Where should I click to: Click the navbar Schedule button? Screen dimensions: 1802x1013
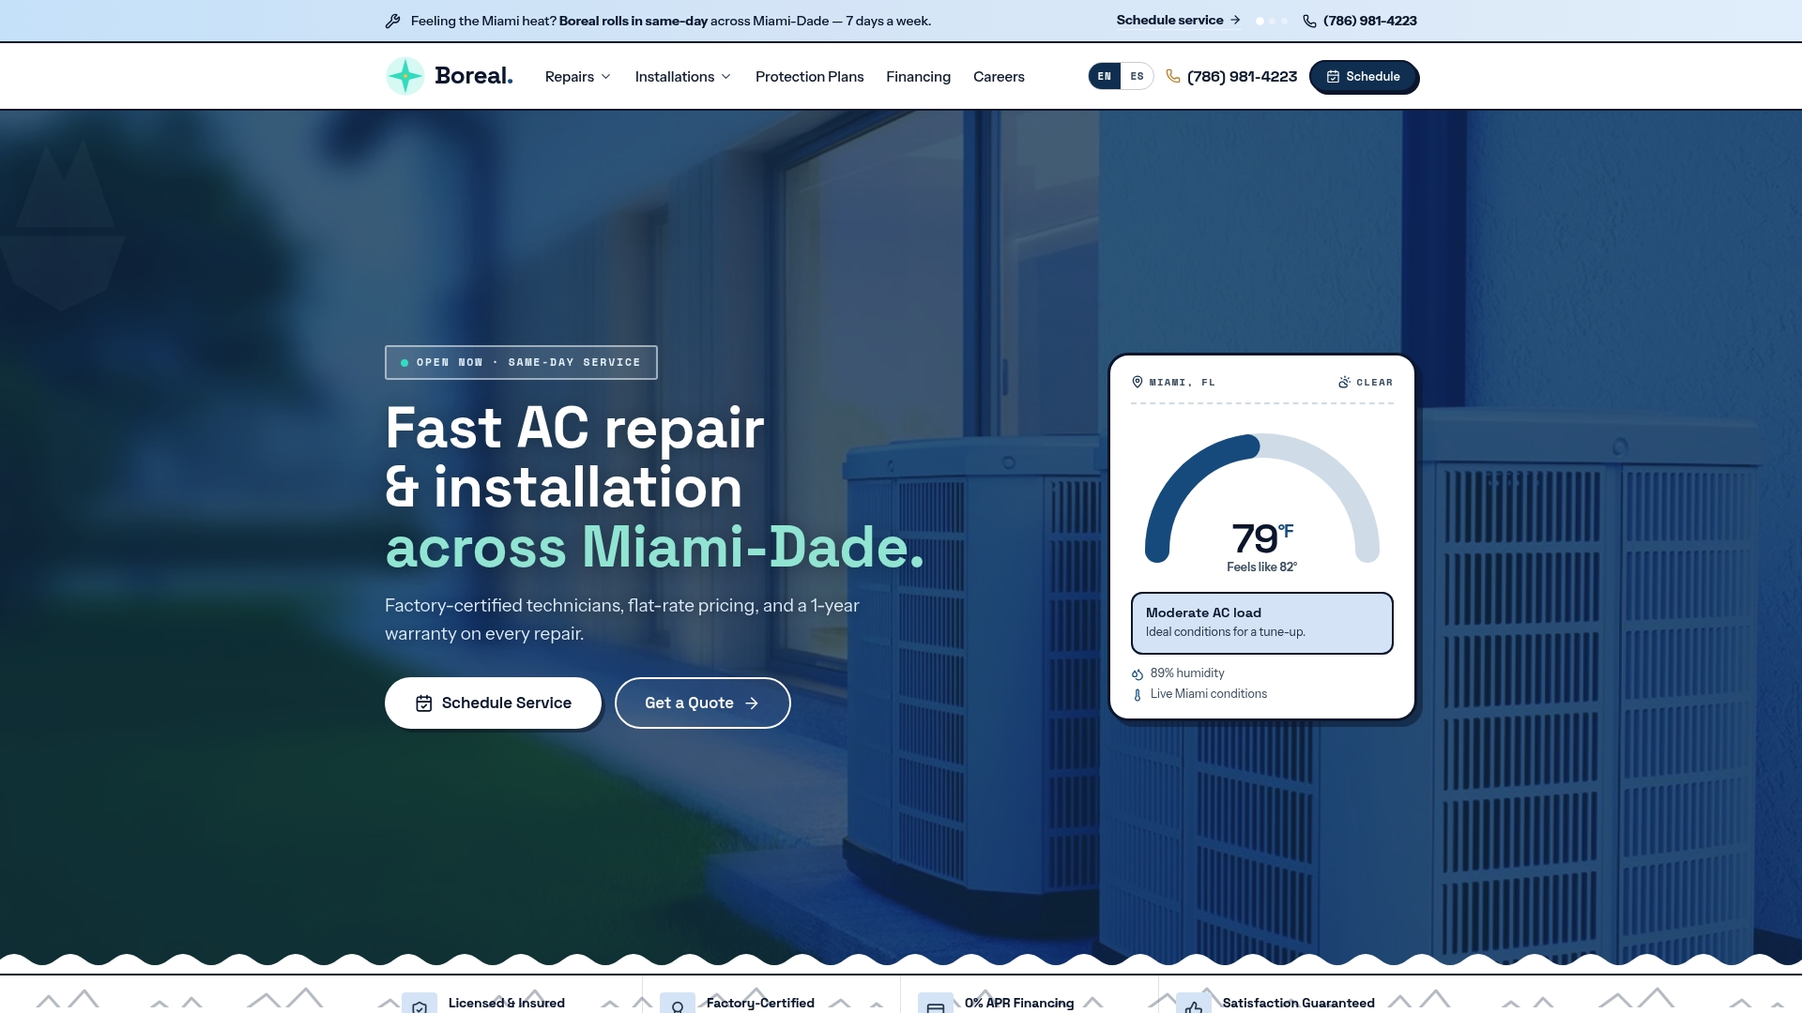point(1363,77)
